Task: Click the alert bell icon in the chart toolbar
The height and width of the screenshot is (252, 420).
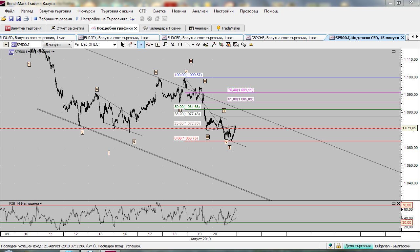Action: point(251,45)
